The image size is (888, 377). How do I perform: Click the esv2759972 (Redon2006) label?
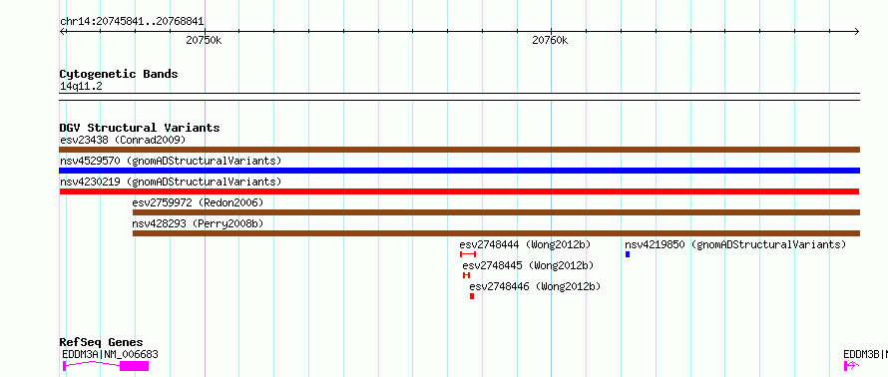198,202
